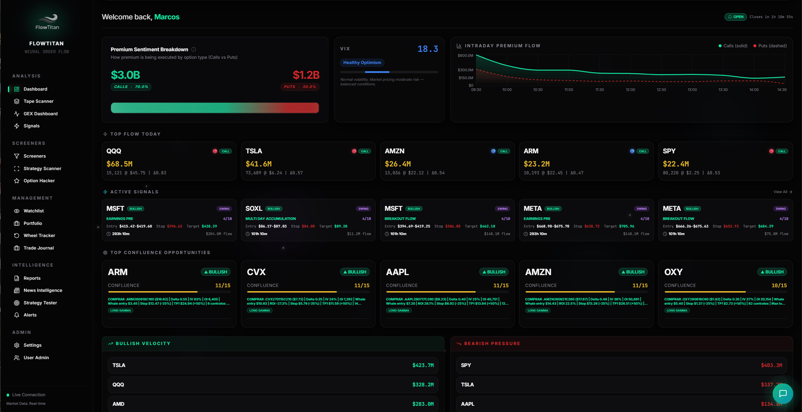Click the Signals lightning icon
The image size is (802, 412).
click(x=17, y=126)
